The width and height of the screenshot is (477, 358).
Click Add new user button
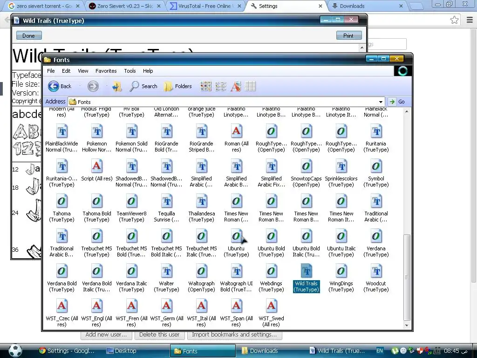tap(106, 335)
